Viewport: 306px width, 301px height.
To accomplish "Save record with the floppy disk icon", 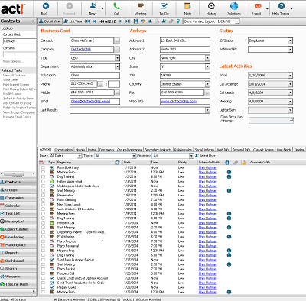I will pos(135,21).
